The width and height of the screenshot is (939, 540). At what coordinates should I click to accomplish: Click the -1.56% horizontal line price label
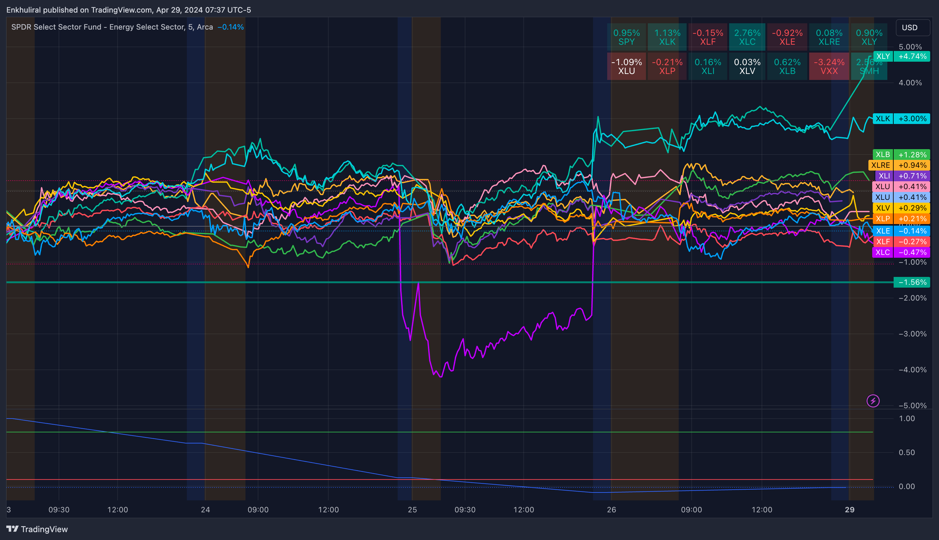click(x=912, y=282)
